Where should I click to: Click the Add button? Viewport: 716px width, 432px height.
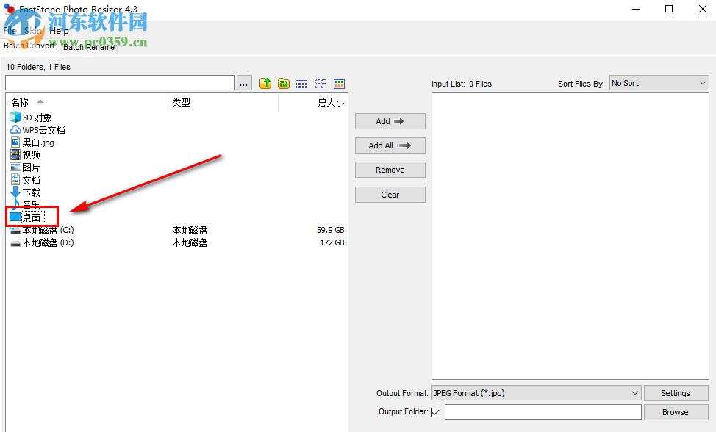390,121
